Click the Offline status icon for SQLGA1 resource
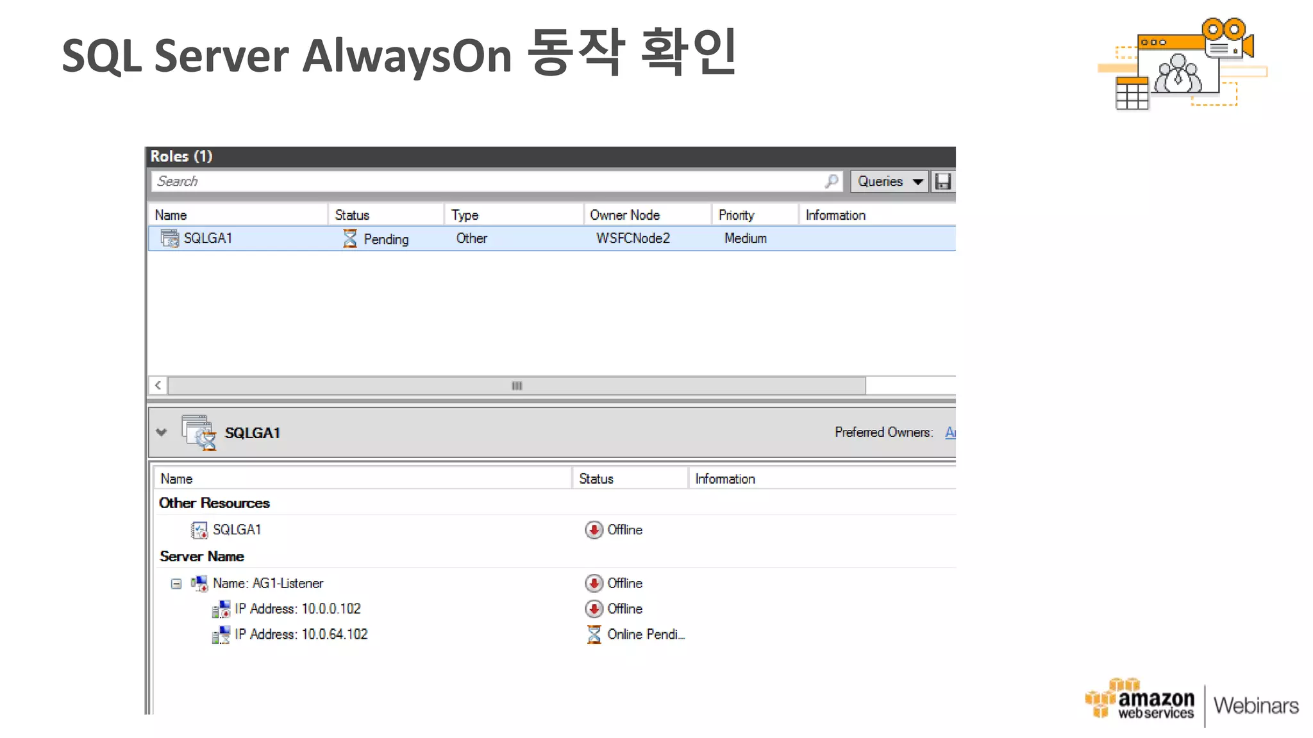The width and height of the screenshot is (1313, 738). (x=594, y=530)
